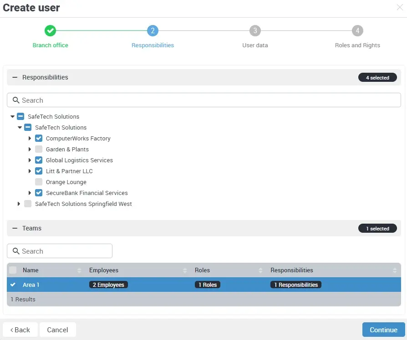Viewport: 407px width, 340px height.
Task: Click the 1 selected badge on Teams header
Action: pyautogui.click(x=377, y=228)
